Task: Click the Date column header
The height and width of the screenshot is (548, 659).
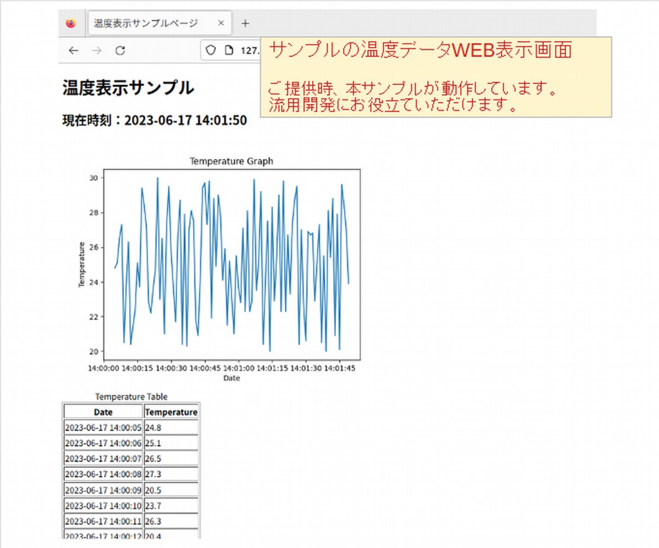Action: click(x=103, y=412)
